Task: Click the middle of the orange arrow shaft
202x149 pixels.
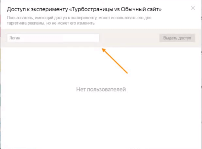Action: click(116, 61)
